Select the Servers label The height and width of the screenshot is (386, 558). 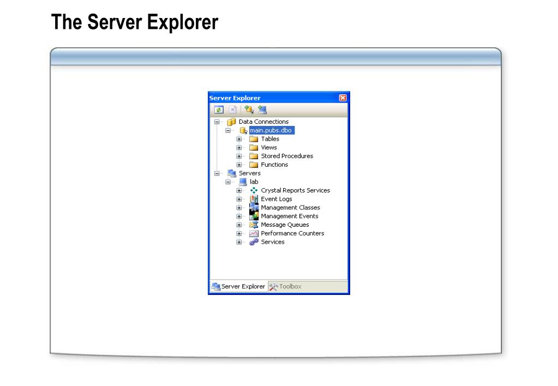[x=250, y=173]
